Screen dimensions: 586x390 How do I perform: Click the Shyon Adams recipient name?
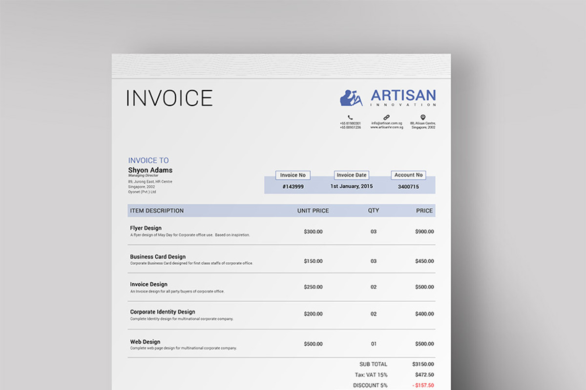(150, 170)
